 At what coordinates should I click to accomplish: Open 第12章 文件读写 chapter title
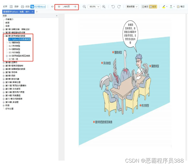[x=13, y=89]
